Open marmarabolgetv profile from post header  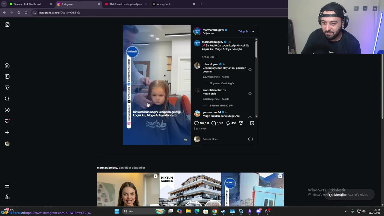213,30
